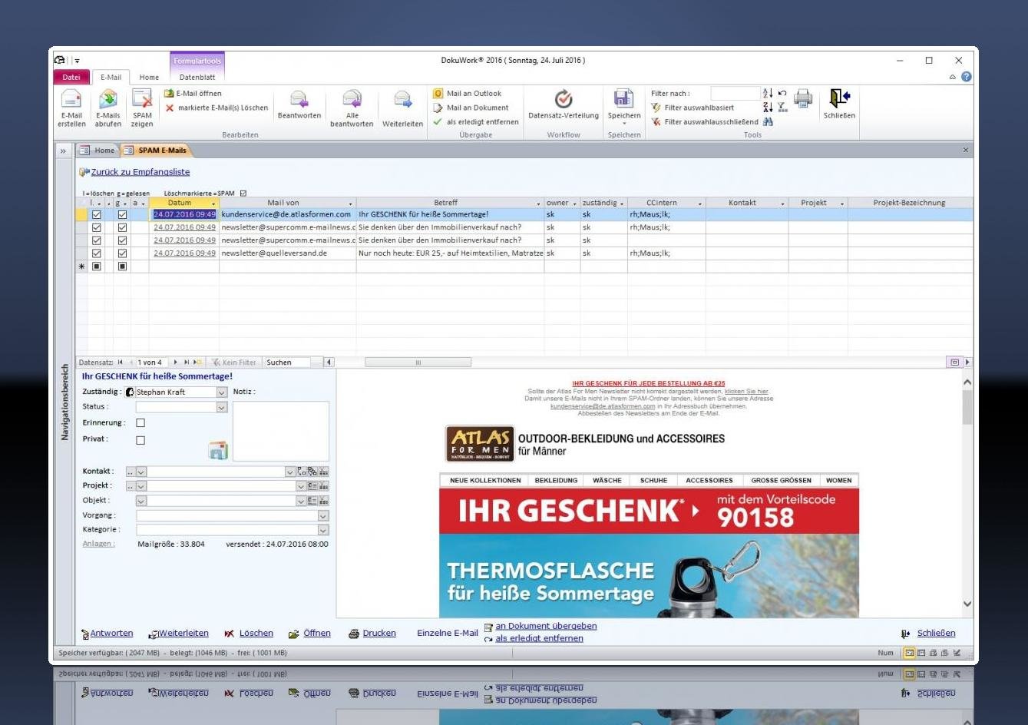Screen dimensions: 1028x725
Task: Expand the Navigationsbereich pane chevron
Action: pyautogui.click(x=63, y=151)
